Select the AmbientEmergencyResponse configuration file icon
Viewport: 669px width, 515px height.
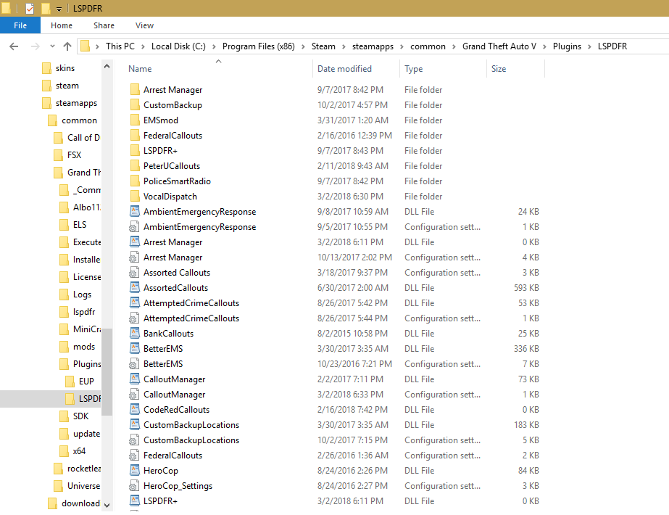click(x=134, y=227)
